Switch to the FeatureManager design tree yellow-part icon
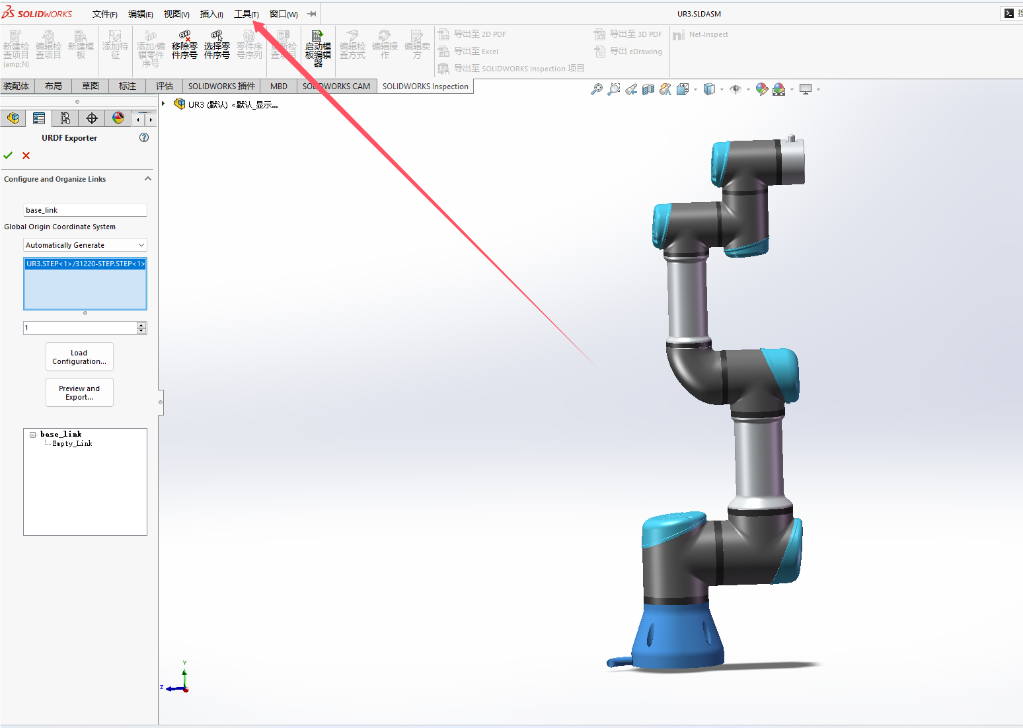Image resolution: width=1023 pixels, height=728 pixels. [x=13, y=118]
